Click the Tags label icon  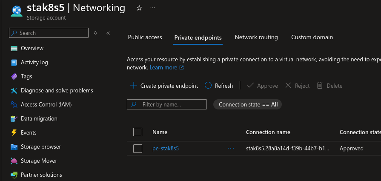[14, 77]
